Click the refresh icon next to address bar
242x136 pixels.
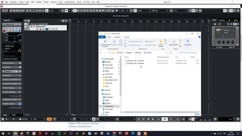171,53
